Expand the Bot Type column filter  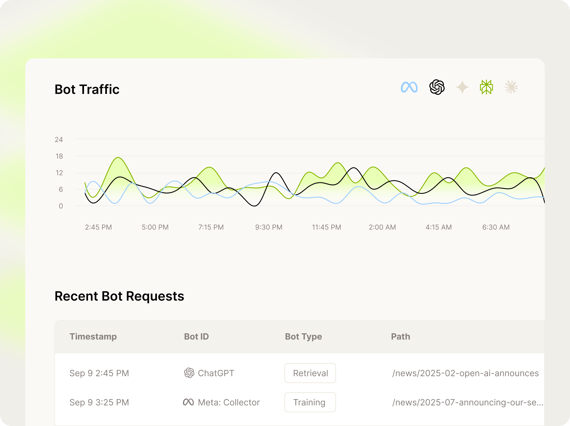303,336
